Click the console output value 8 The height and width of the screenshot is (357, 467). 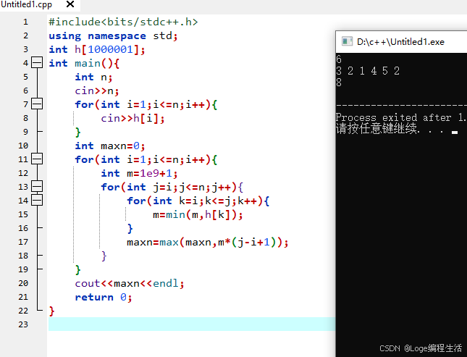(339, 83)
